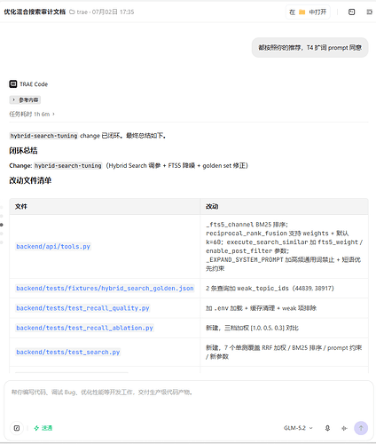This screenshot has width=376, height=444.
Task: Click the trae folder breadcrumb in header
Action: pos(79,12)
